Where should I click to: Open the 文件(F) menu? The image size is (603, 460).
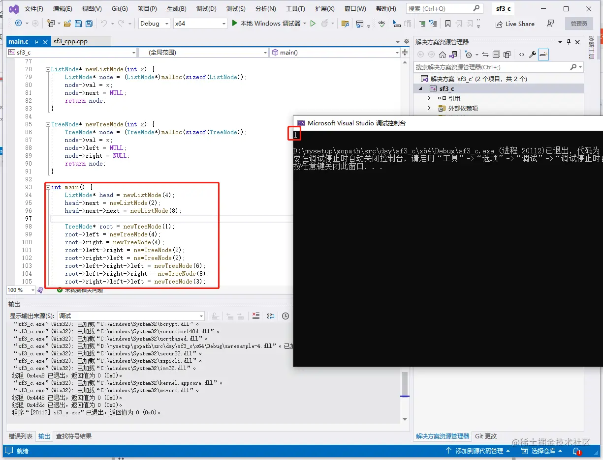(33, 9)
